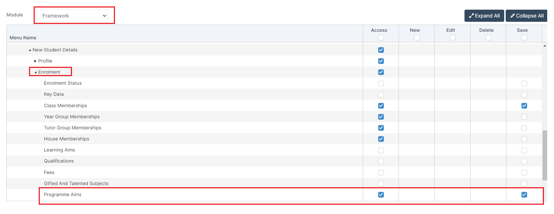Screen dimensions: 554x214
Task: Uncheck Access for Year Group Memberships
Action: pos(381,117)
